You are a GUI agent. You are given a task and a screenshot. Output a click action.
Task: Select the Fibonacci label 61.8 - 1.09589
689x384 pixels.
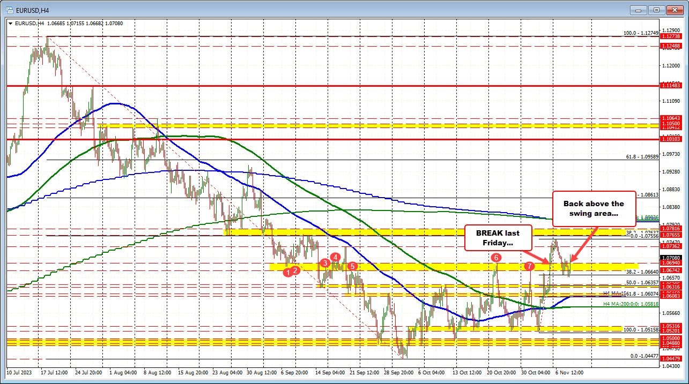pyautogui.click(x=642, y=157)
